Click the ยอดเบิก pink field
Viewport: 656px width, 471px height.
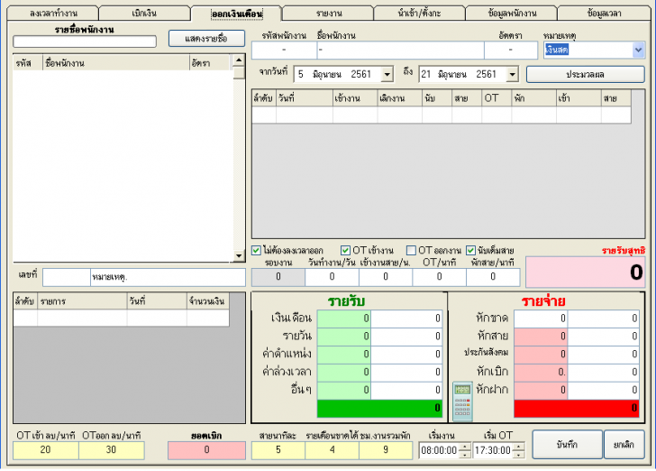[x=206, y=450]
